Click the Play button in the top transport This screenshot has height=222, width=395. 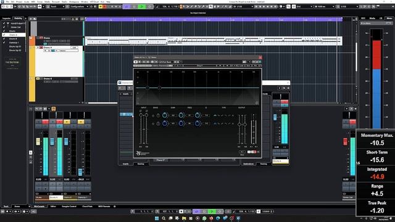point(142,7)
